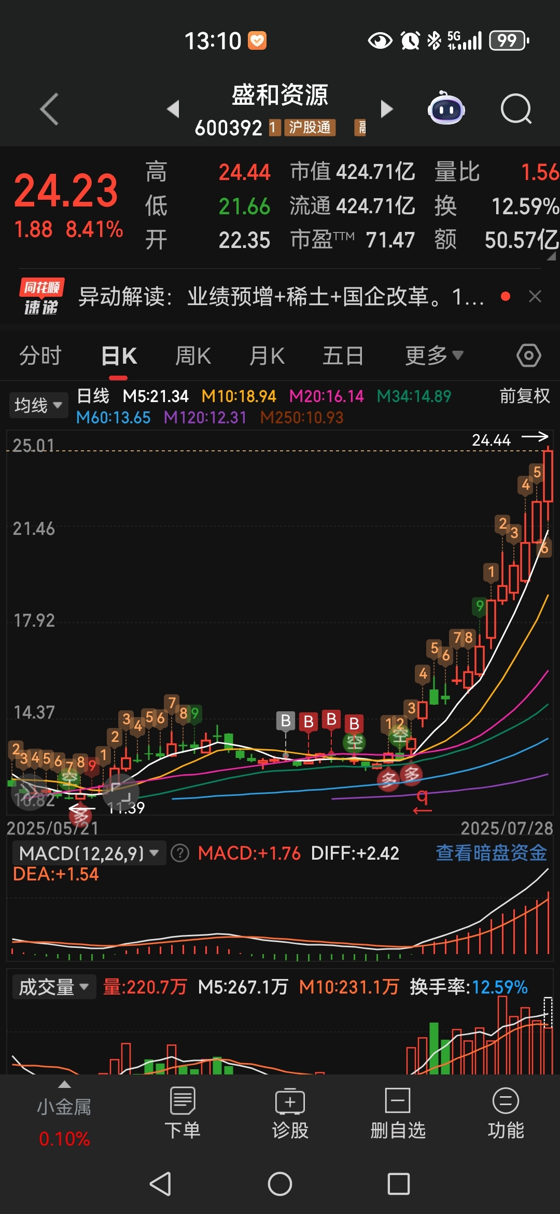Tap M250:10.93 moving average value
Screen dimensions: 560x1214
point(302,418)
